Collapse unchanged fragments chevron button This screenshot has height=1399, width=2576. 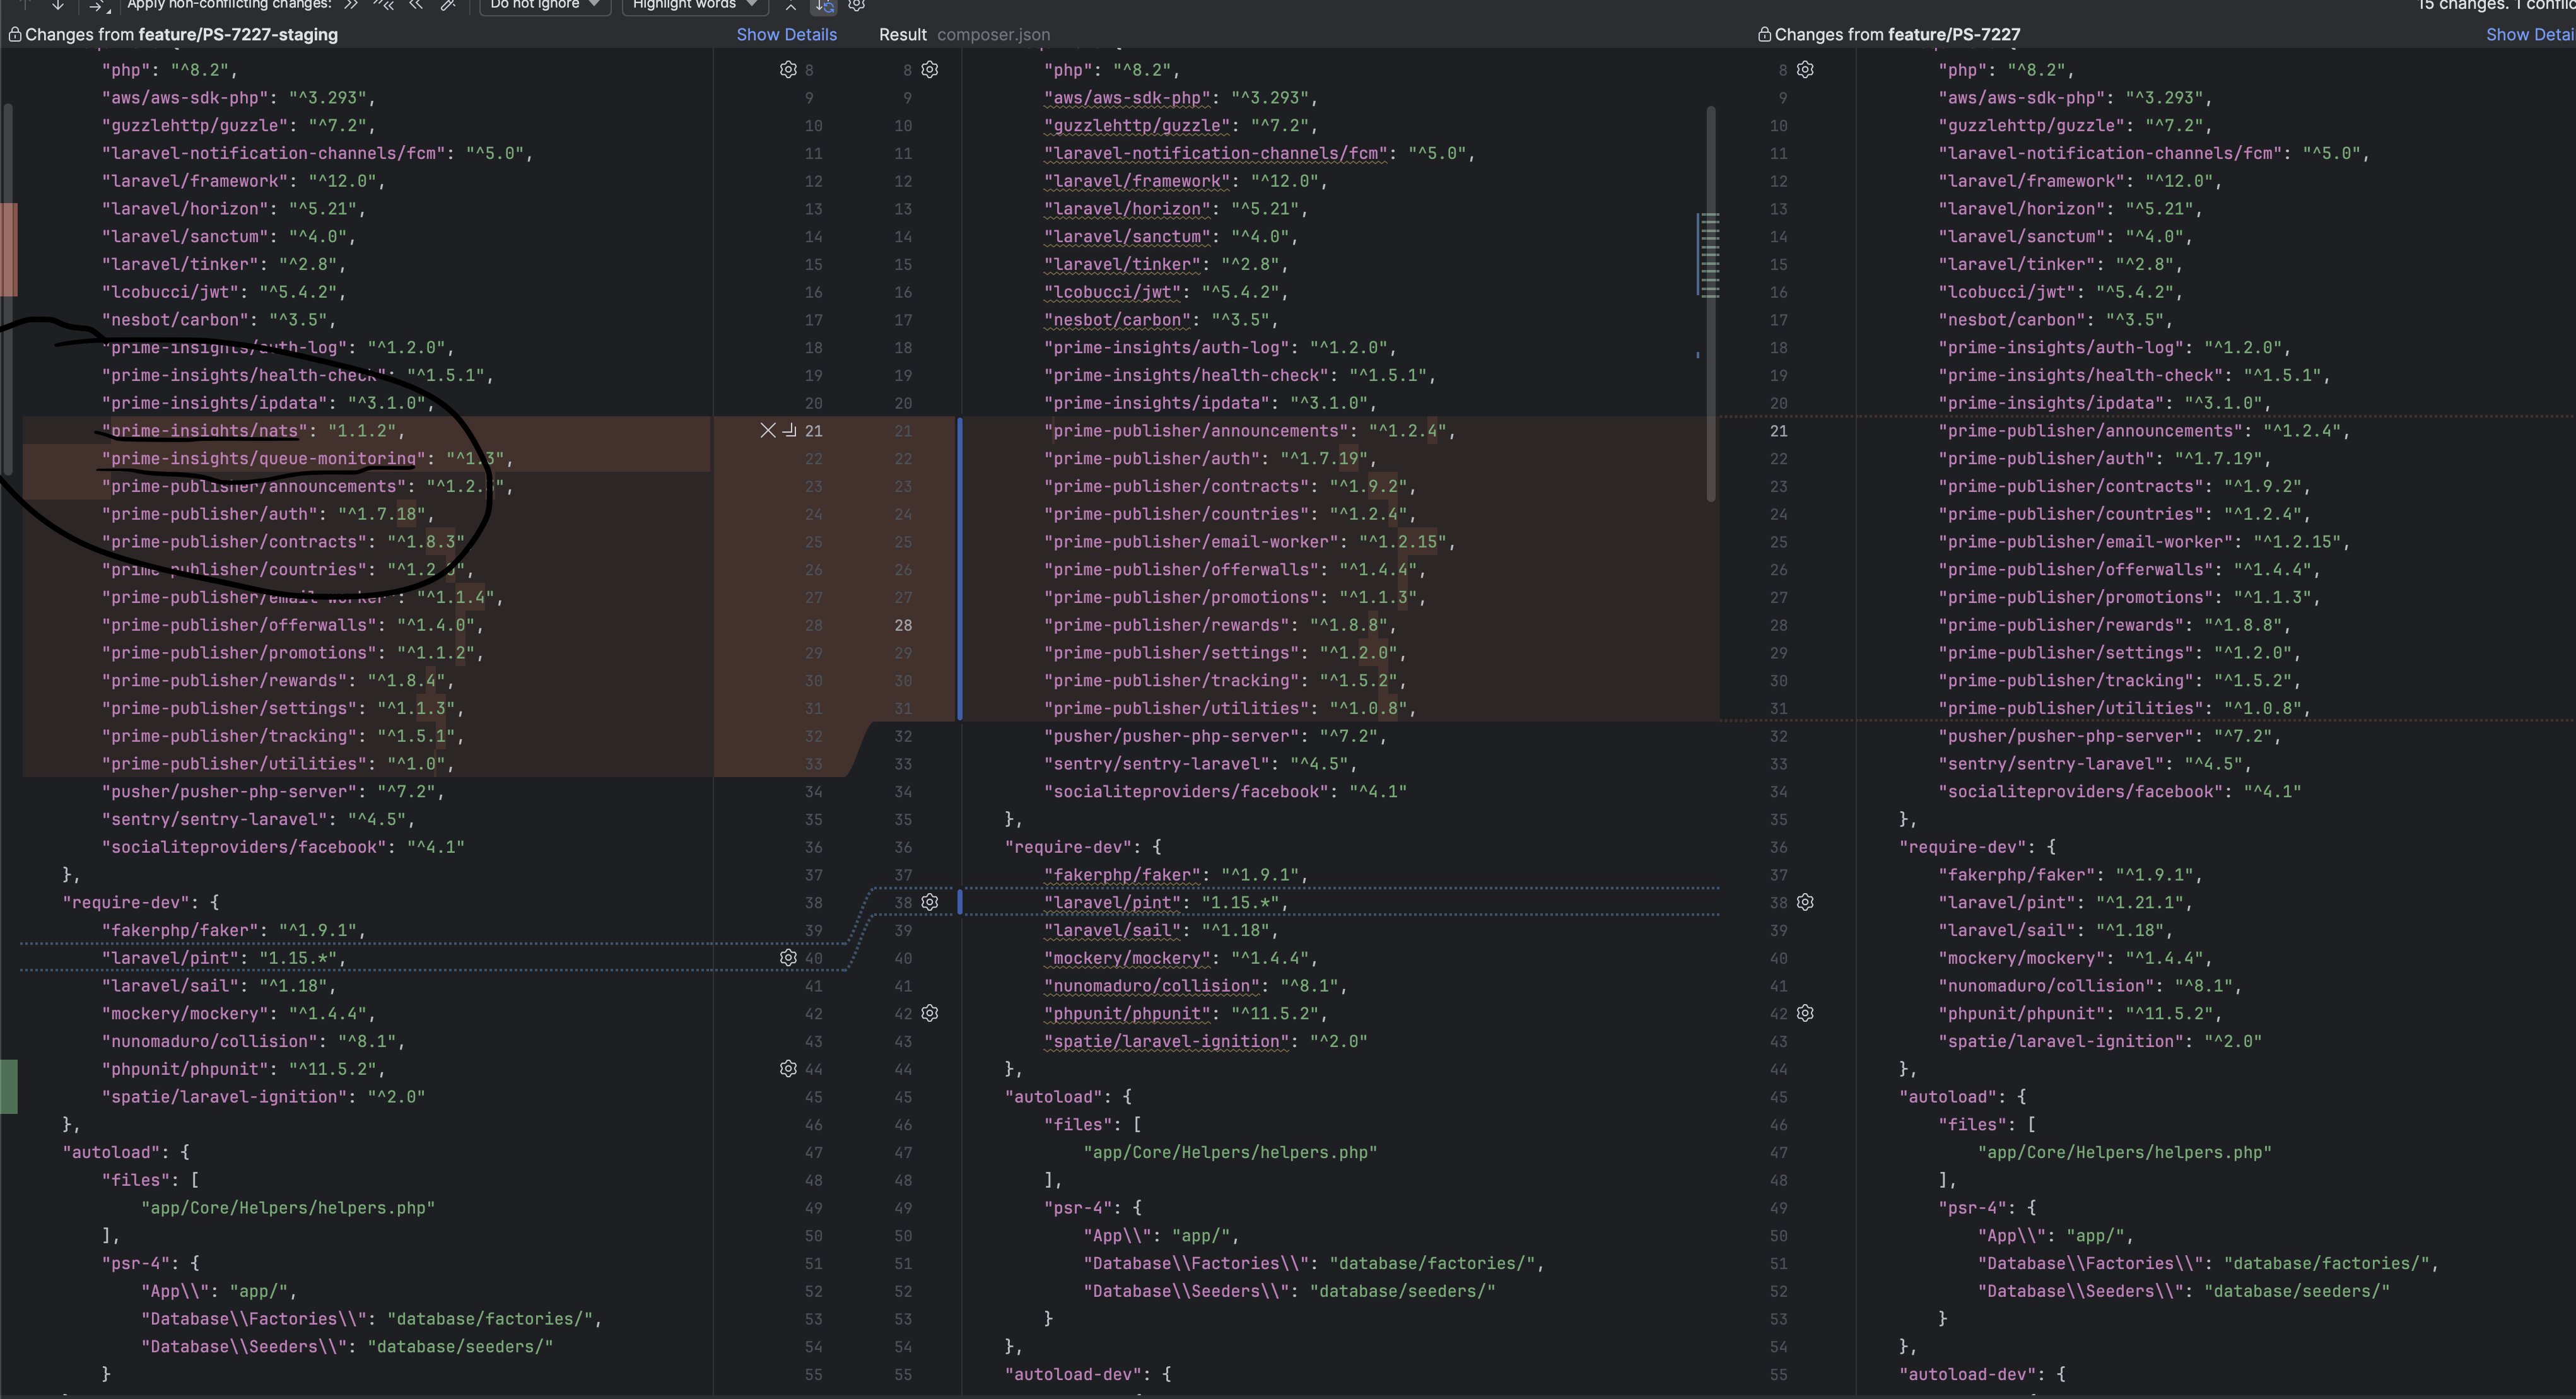coord(791,6)
